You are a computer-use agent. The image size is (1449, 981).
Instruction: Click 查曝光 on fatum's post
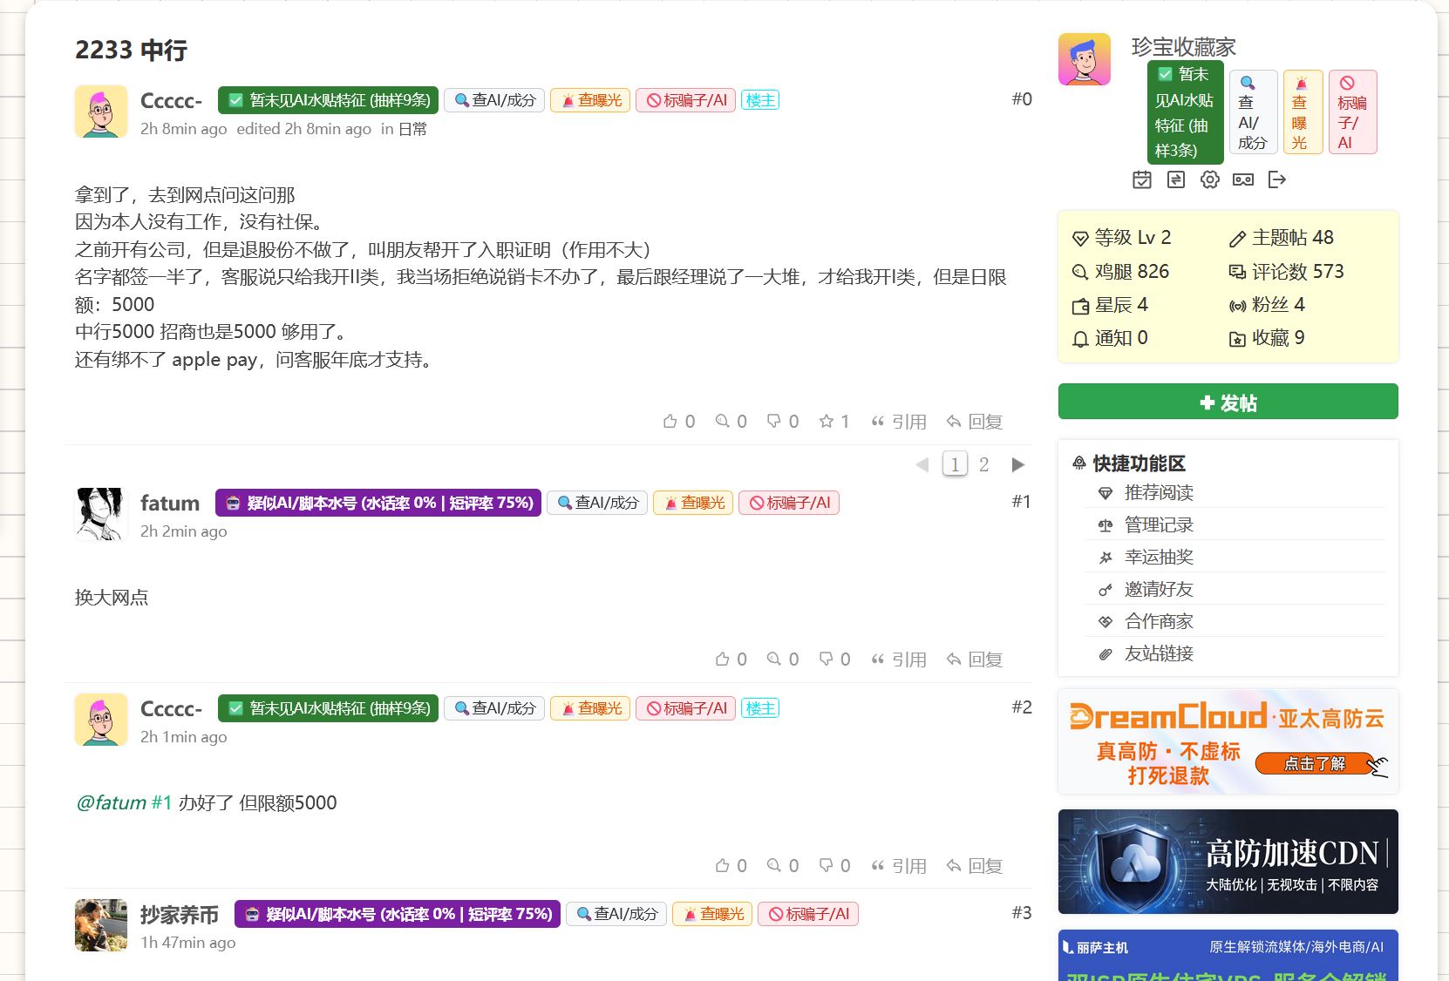(x=693, y=503)
